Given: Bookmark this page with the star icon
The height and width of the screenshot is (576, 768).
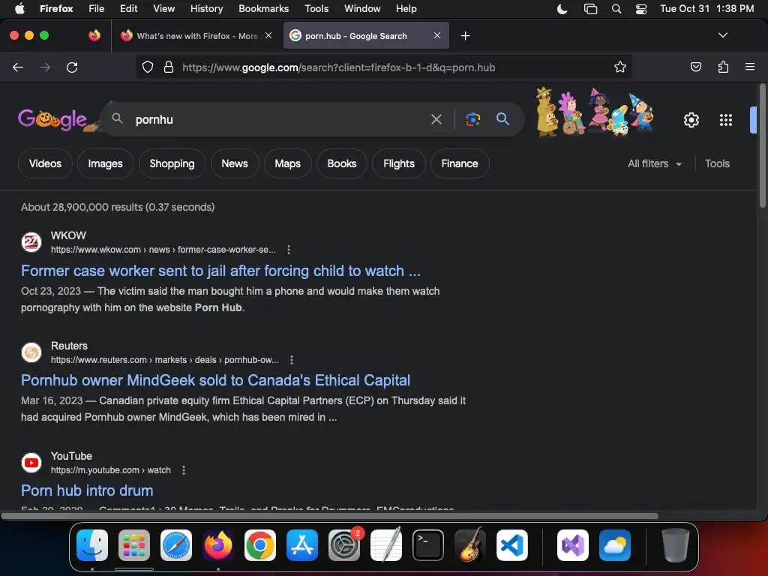Looking at the screenshot, I should (x=620, y=67).
